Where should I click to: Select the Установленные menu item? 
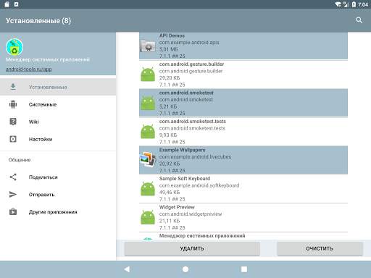58,87
